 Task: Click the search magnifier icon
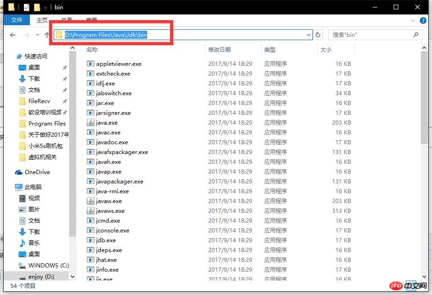416,35
